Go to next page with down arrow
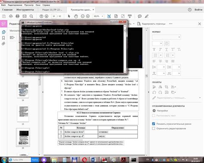 [46, 16]
